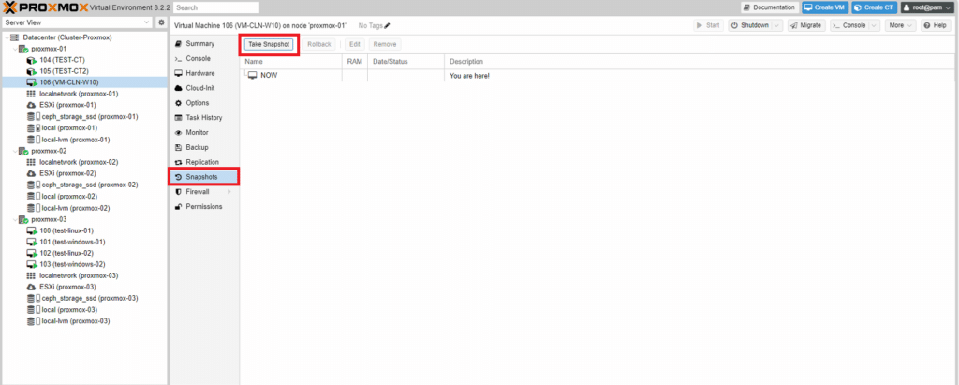Viewport: 959px width, 385px height.
Task: Open the Permissions tab
Action: [x=203, y=206]
